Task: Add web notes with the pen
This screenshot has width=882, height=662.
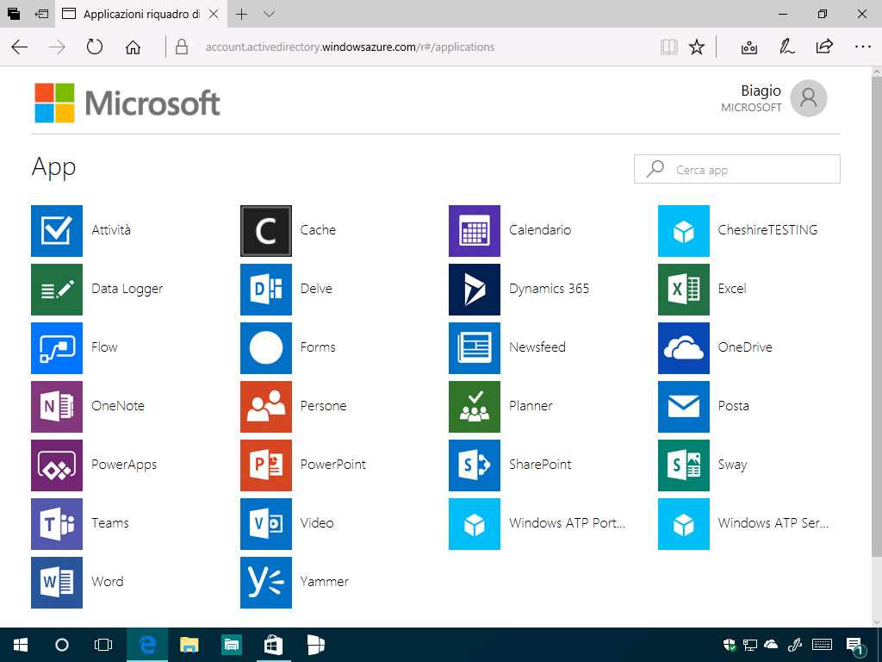Action: (787, 47)
